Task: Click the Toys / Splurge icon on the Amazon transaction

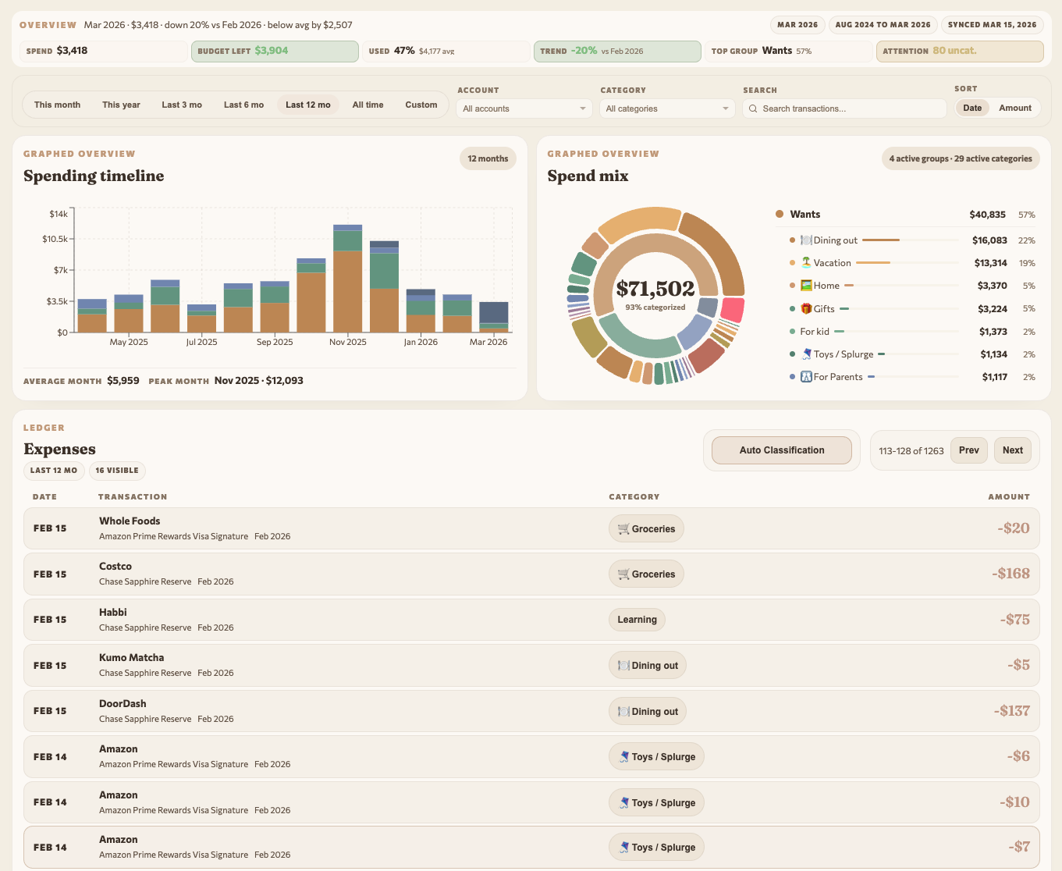Action: [625, 755]
